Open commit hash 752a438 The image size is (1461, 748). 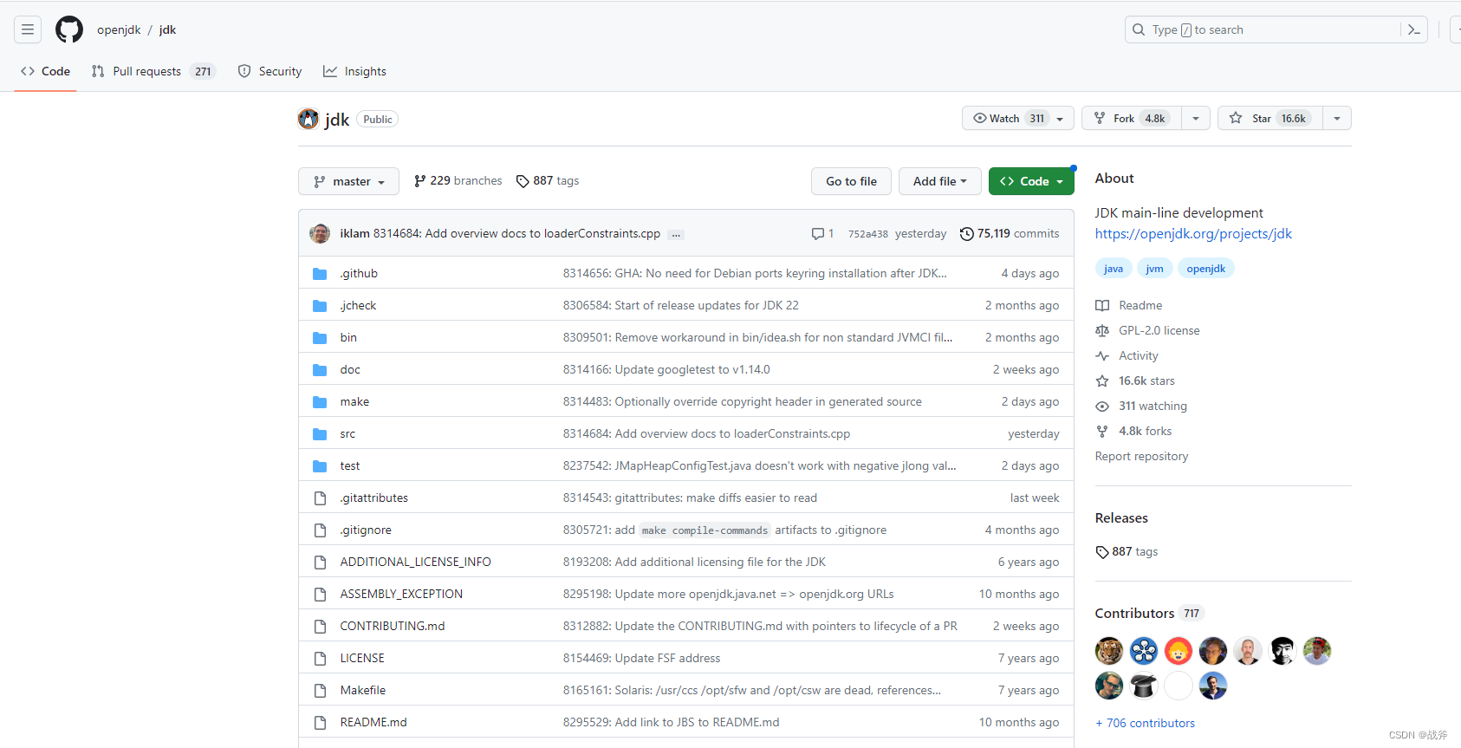pos(867,234)
